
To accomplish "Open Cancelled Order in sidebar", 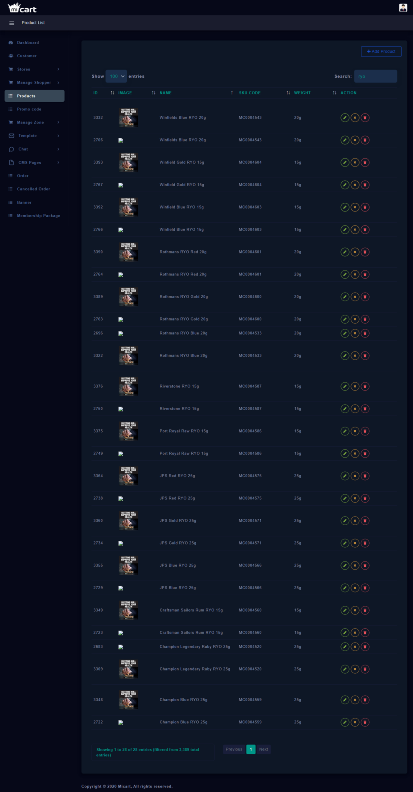I will click(x=34, y=189).
